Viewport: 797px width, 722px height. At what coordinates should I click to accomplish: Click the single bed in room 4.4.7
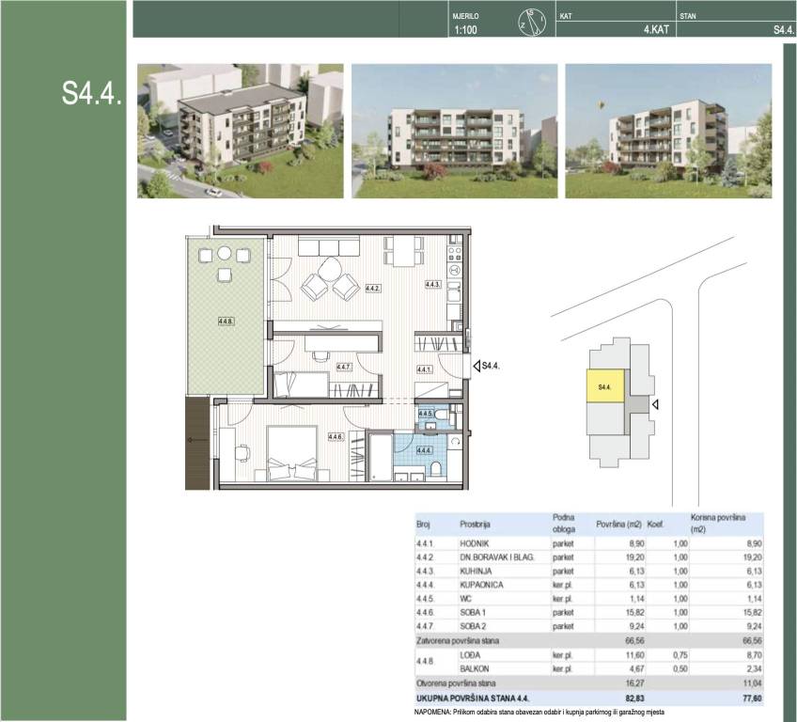[x=301, y=384]
